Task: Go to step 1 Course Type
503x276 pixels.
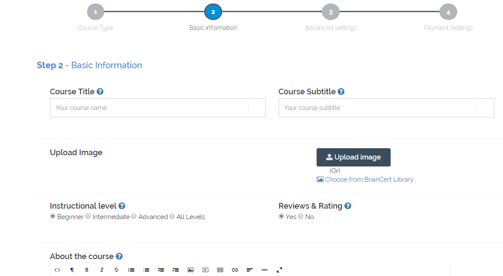Action: [95, 12]
